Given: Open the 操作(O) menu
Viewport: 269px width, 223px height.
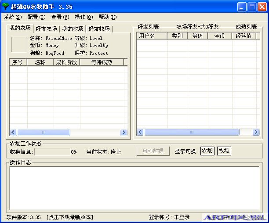Looking at the screenshot, I should point(84,17).
